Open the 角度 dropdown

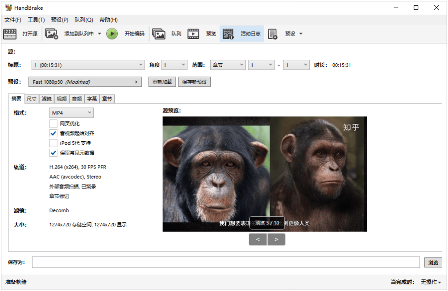(x=174, y=65)
